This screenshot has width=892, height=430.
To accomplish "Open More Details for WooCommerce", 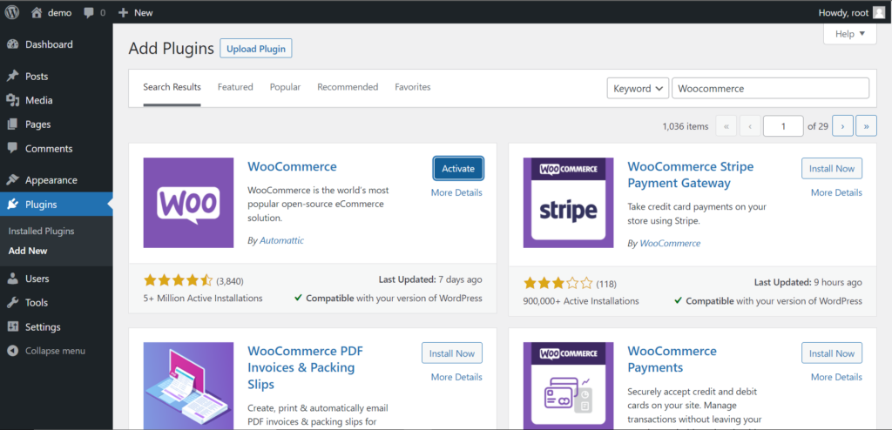I will 456,193.
